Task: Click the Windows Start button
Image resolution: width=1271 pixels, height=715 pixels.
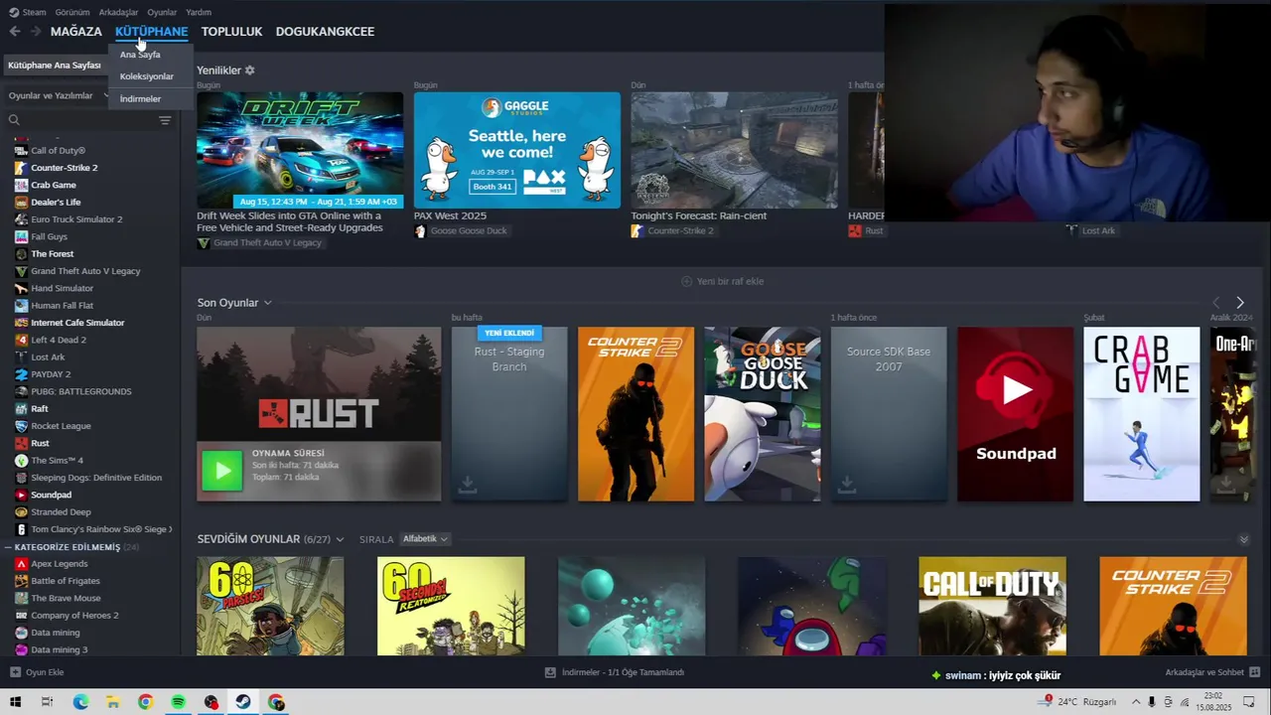Action: click(15, 702)
